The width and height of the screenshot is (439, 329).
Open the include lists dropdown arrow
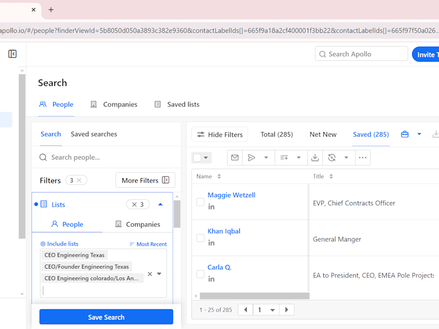(159, 274)
